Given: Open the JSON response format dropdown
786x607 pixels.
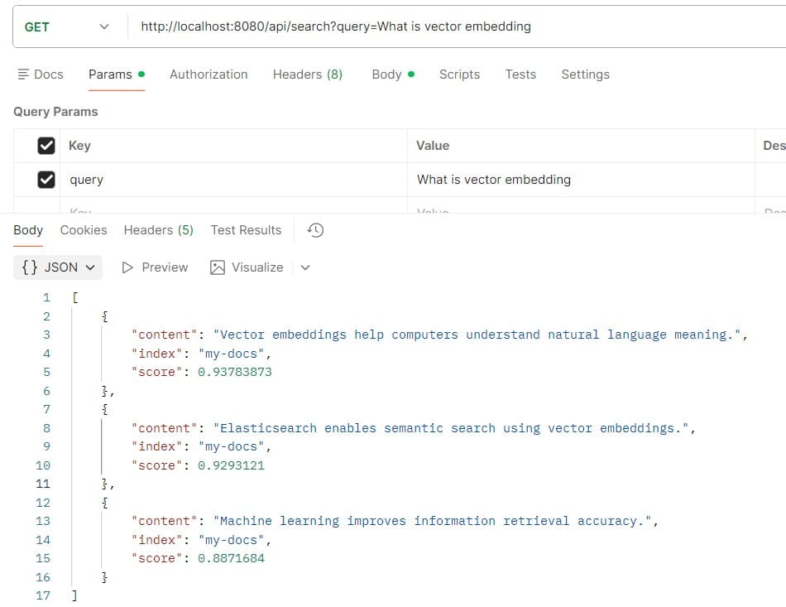Looking at the screenshot, I should click(x=56, y=267).
